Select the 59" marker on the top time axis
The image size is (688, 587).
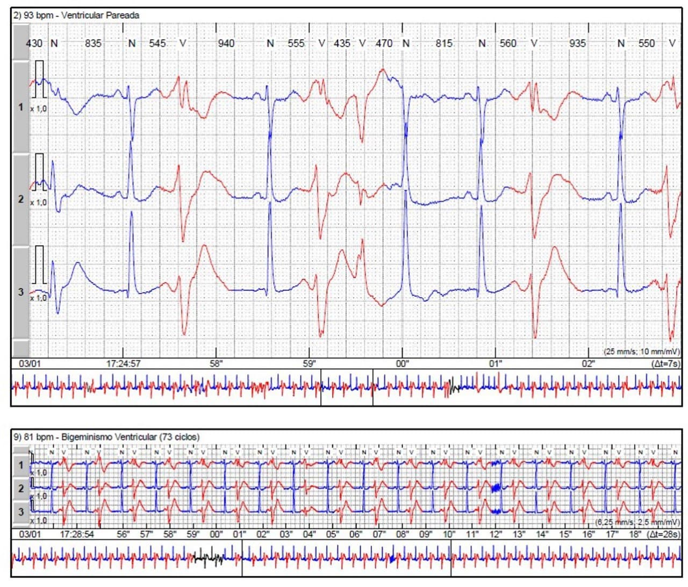(310, 363)
